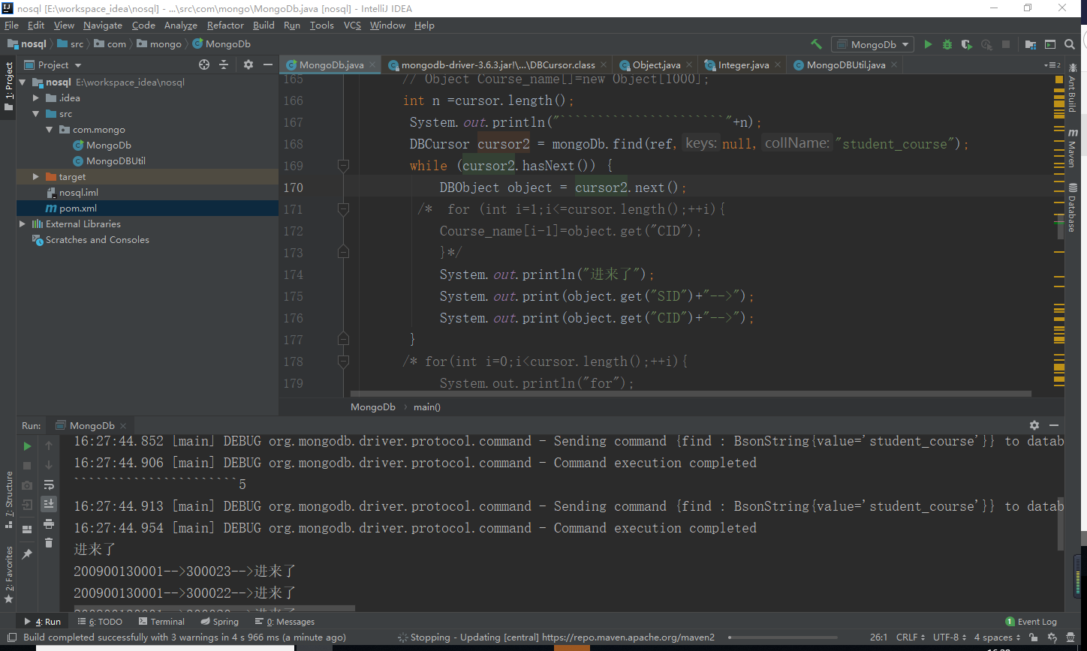
Task: Open the CRLF line separator selector
Action: [x=910, y=637]
